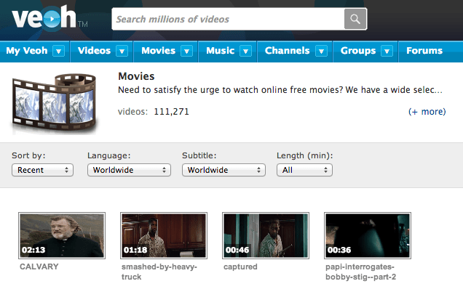Open the Sort by 'Recent' dropdown
The width and height of the screenshot is (463, 289).
42,170
